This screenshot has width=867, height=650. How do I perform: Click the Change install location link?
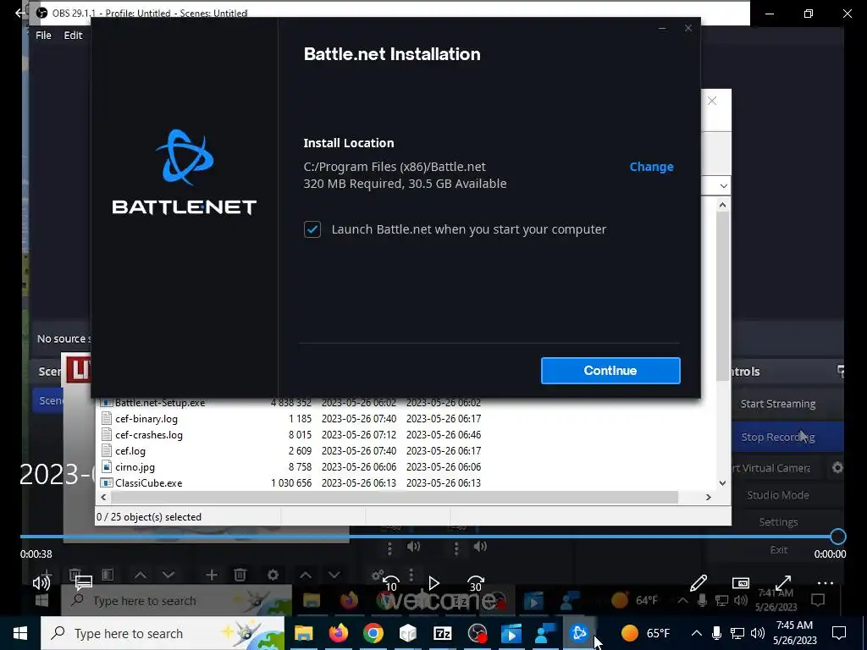651,167
